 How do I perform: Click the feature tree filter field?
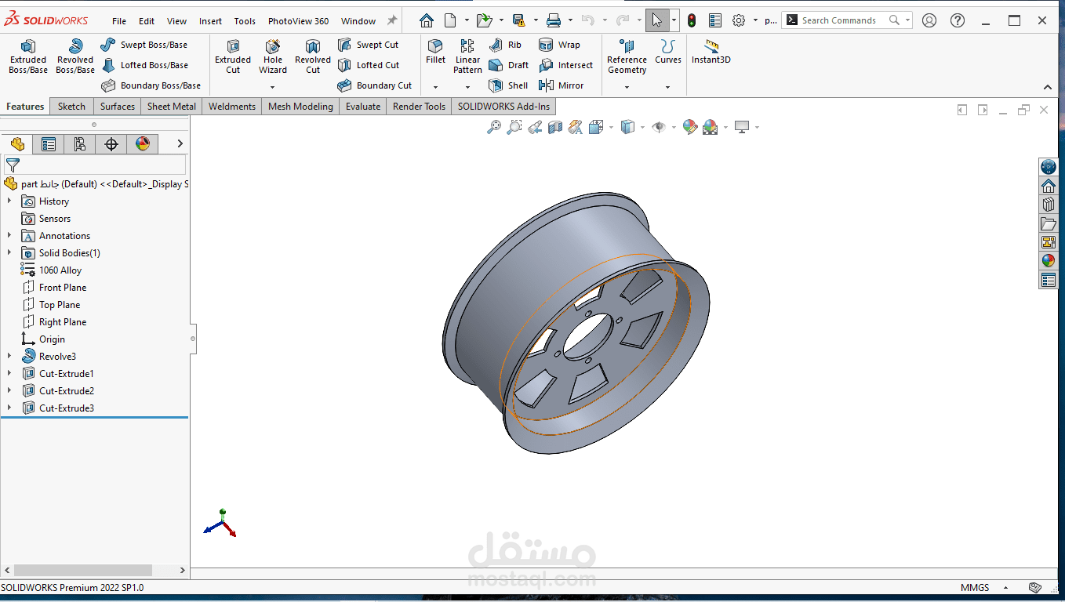[95, 165]
